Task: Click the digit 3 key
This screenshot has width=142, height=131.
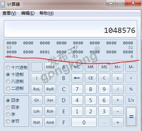Action: pos(104,111)
